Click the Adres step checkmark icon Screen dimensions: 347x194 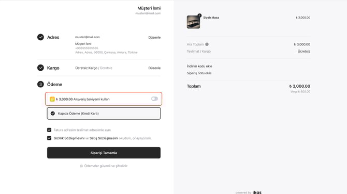click(x=40, y=37)
